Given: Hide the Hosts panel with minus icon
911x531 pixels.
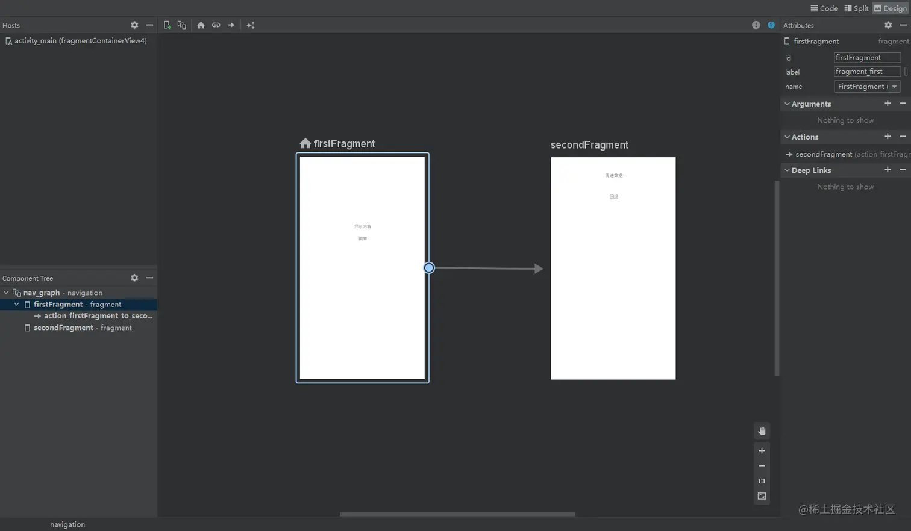Looking at the screenshot, I should [149, 25].
